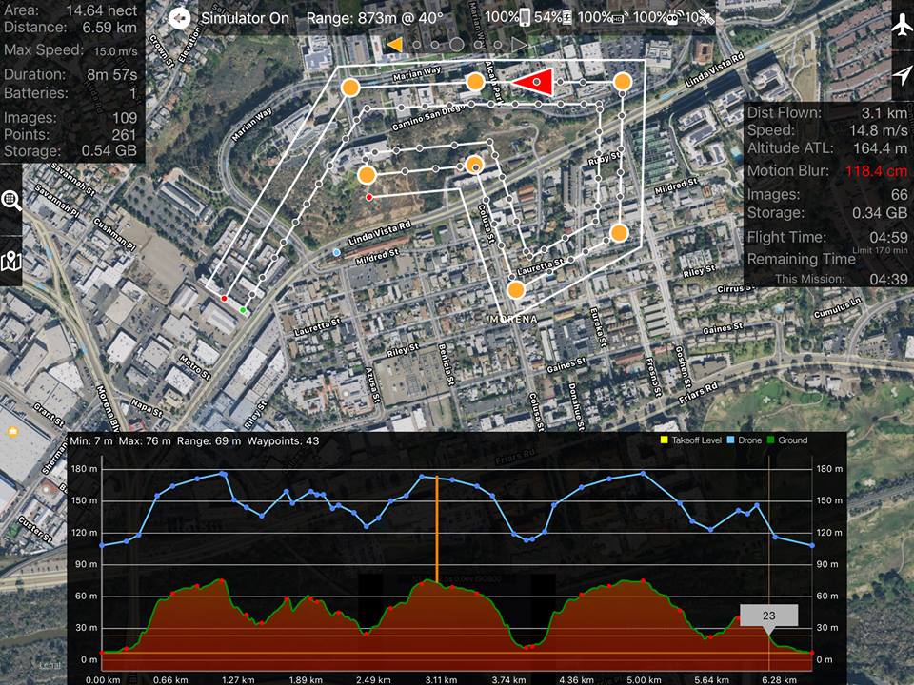Open the grid magnifier search icon

click(11, 200)
